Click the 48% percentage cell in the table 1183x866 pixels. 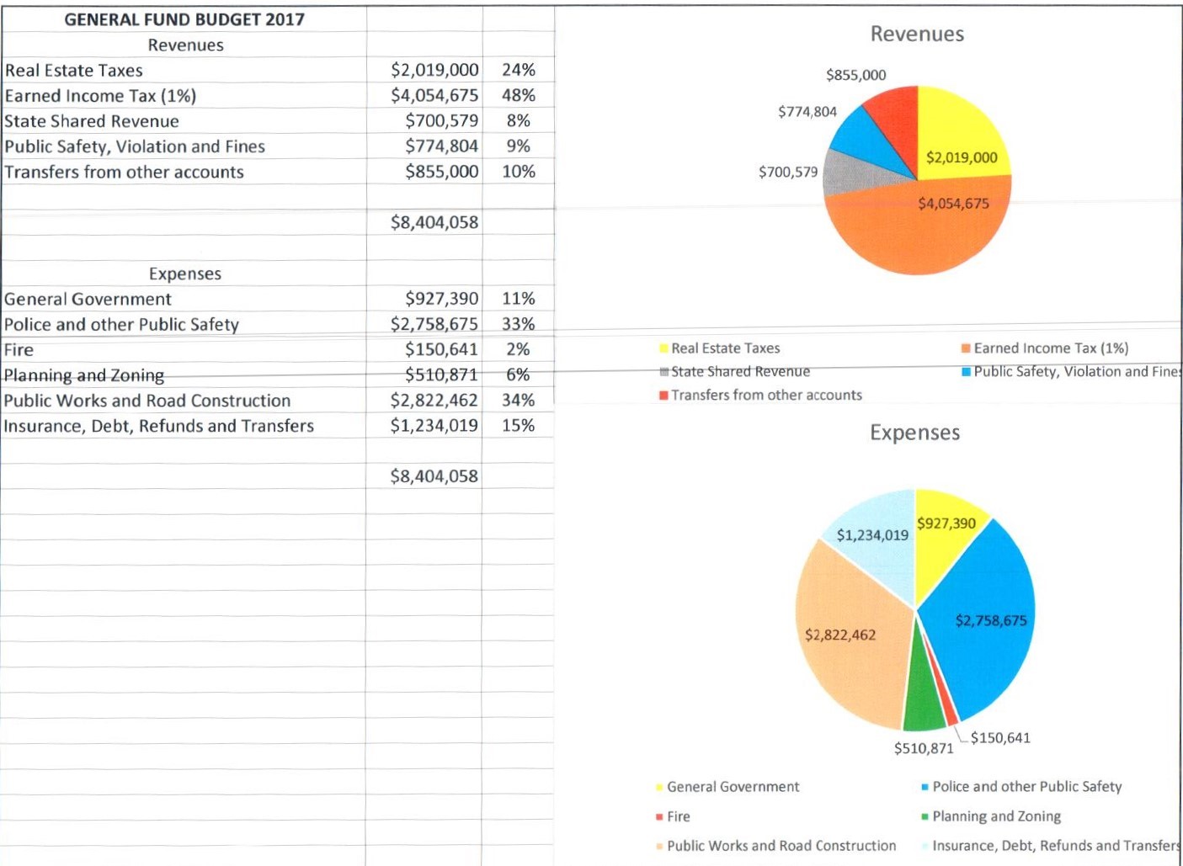(x=518, y=96)
